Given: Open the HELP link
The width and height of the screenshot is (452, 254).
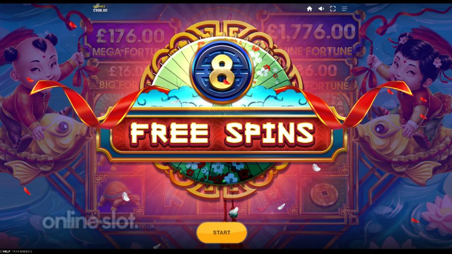Looking at the screenshot, I should tap(6, 252).
